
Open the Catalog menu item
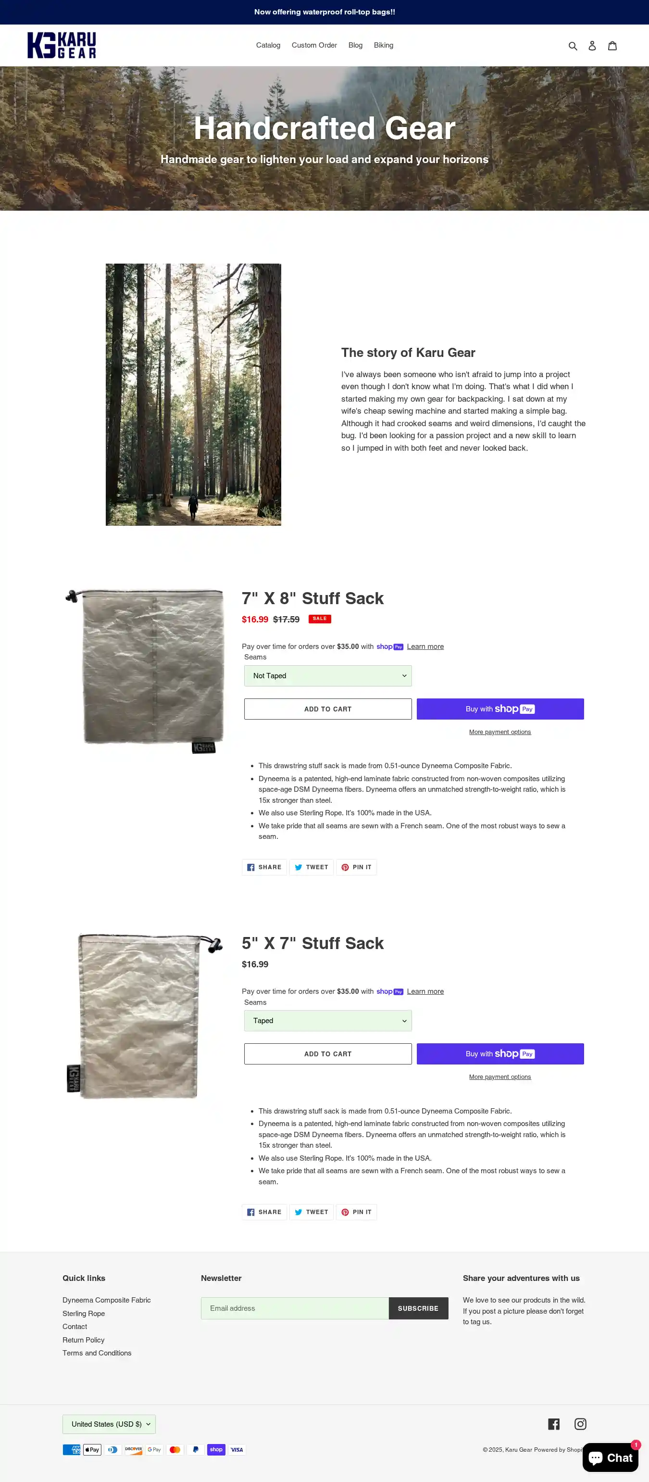click(x=268, y=45)
